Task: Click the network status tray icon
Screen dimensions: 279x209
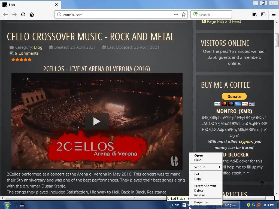Action: click(253, 205)
